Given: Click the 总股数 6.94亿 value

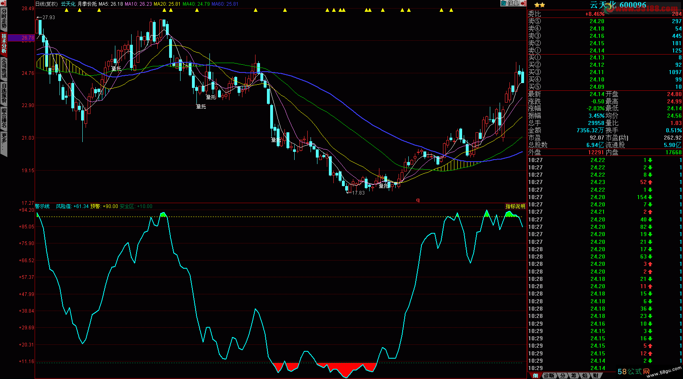Looking at the screenshot, I should pos(595,145).
